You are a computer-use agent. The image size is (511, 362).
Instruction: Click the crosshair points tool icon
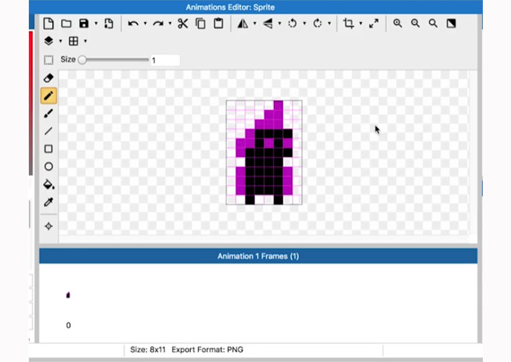[x=49, y=226]
